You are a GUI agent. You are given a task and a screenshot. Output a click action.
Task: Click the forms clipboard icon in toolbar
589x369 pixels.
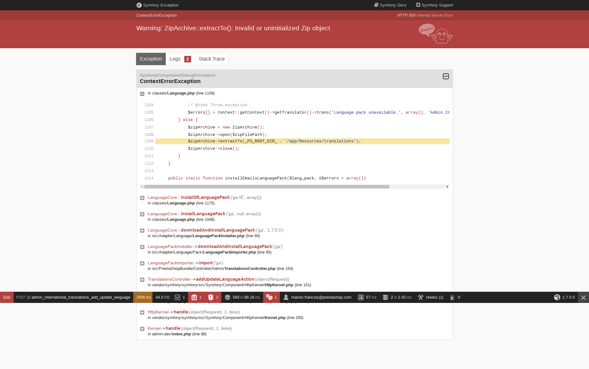click(x=194, y=297)
